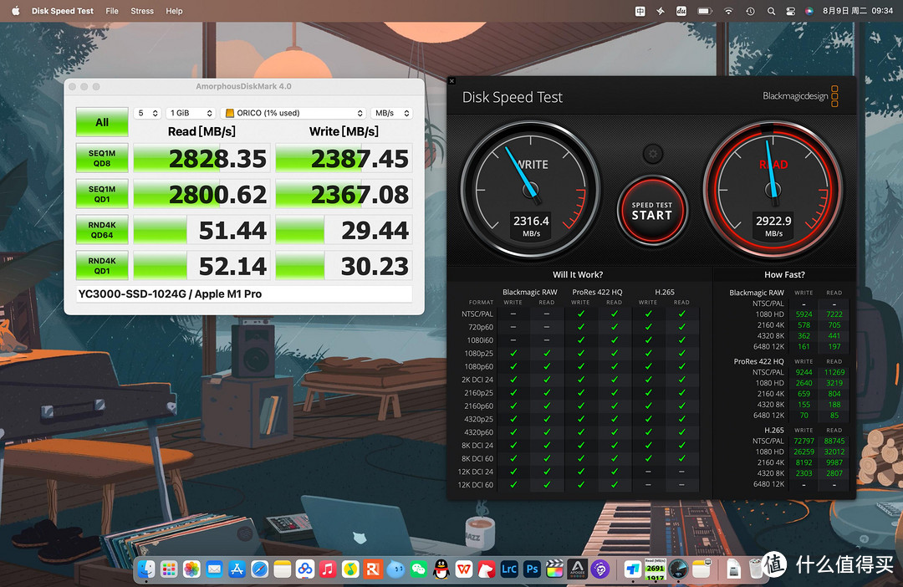Open App Store from the Dock

pyautogui.click(x=237, y=569)
